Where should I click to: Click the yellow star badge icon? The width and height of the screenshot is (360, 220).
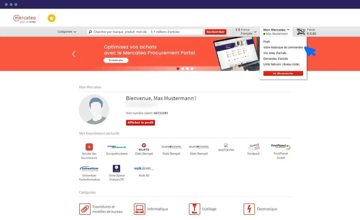pyautogui.click(x=52, y=18)
